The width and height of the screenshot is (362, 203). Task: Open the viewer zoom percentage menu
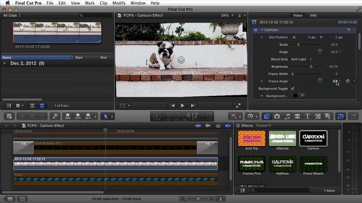pyautogui.click(x=227, y=15)
